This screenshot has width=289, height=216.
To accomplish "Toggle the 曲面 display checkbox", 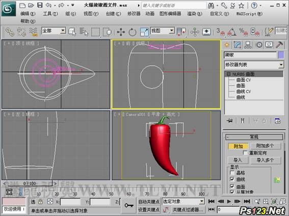I will point(232,186).
